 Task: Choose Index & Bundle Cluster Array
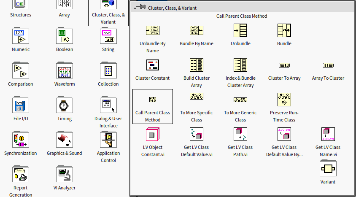click(x=240, y=65)
